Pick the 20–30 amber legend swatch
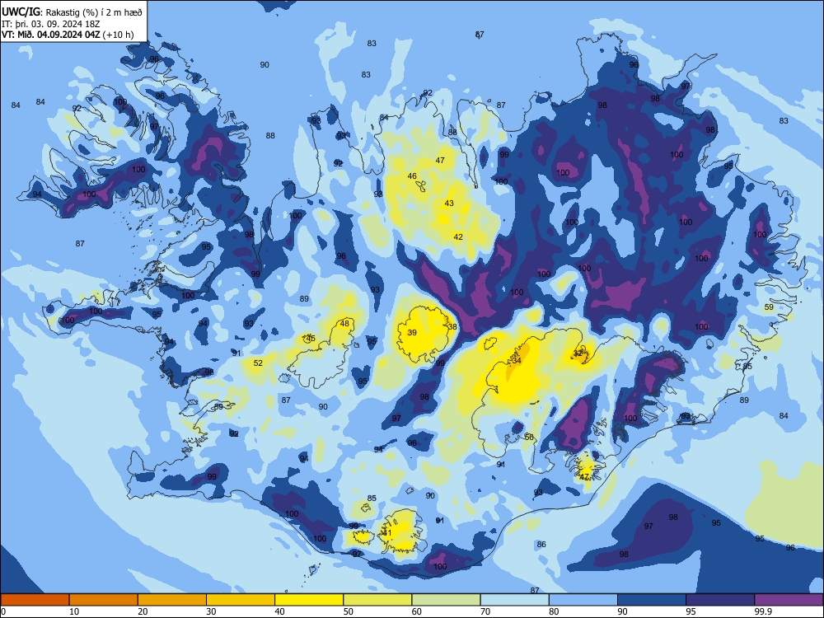824x618 pixels. click(x=172, y=600)
